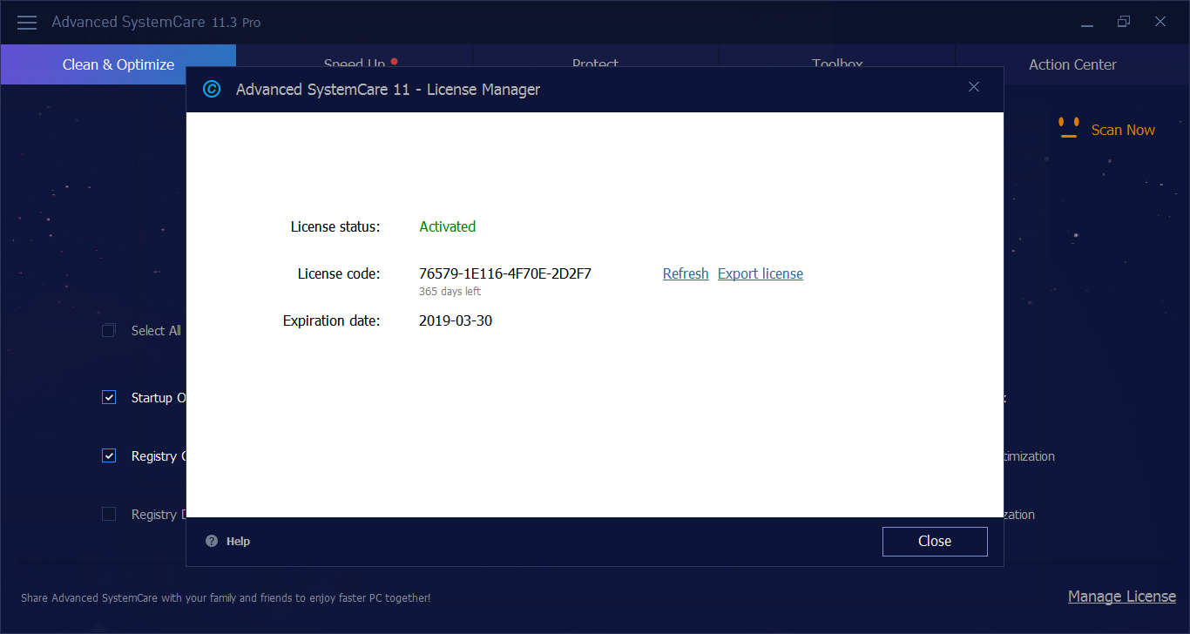Click the License code label
Image resolution: width=1190 pixels, height=634 pixels.
pos(339,273)
